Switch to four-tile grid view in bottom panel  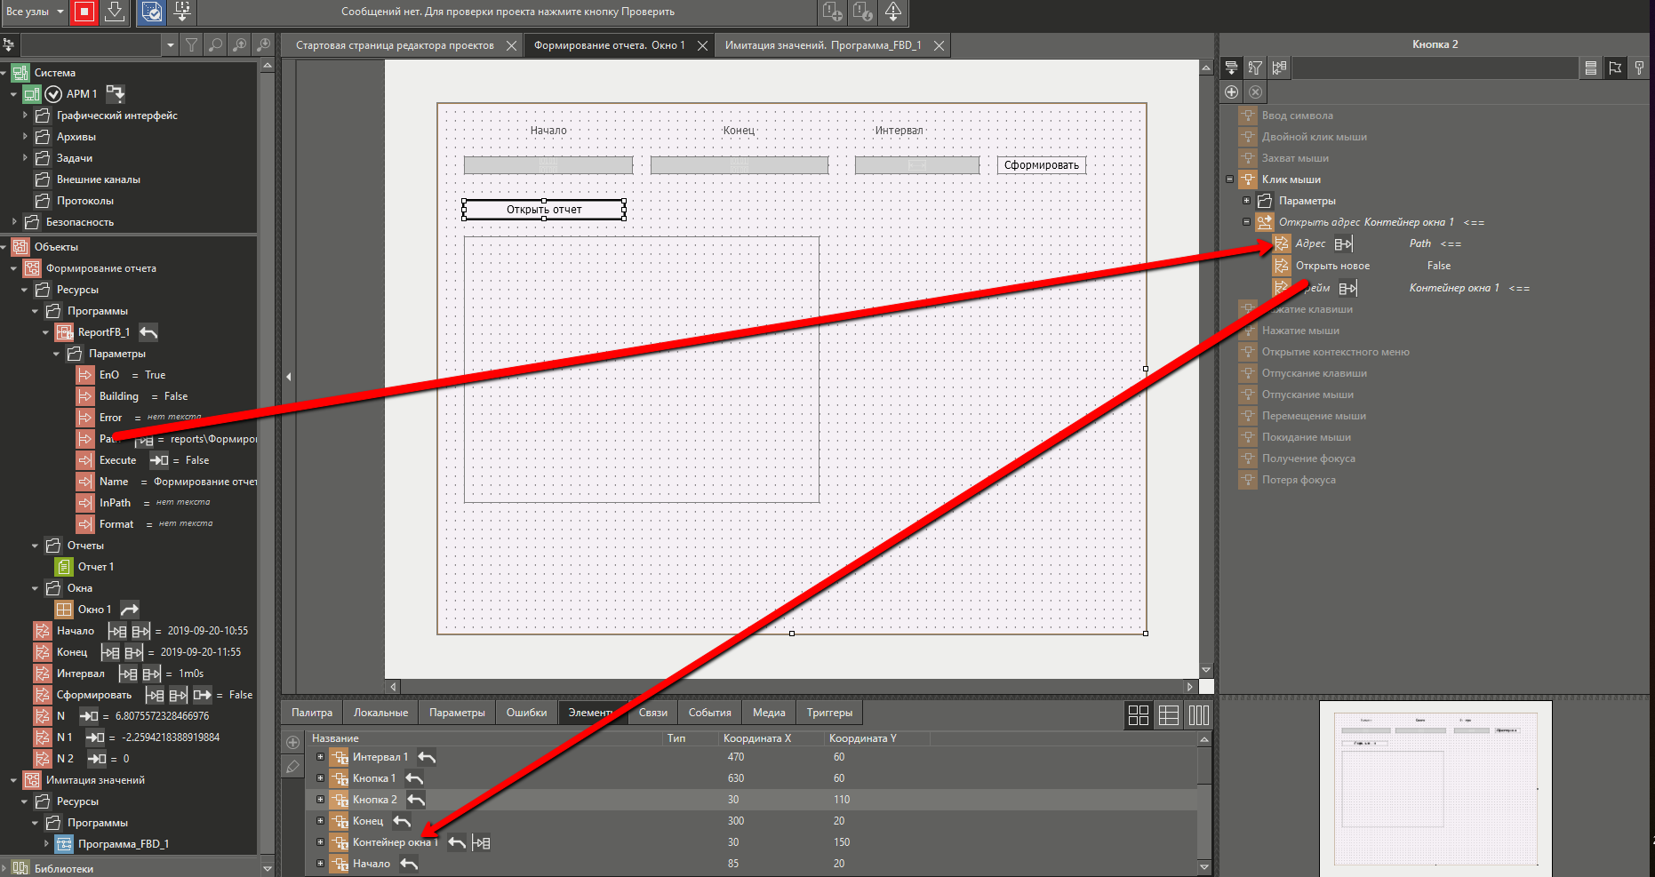click(x=1138, y=715)
